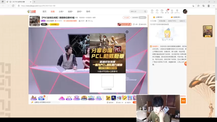This screenshot has width=217, height=122.
Task: Click the star activity icon
Action: point(69,98)
